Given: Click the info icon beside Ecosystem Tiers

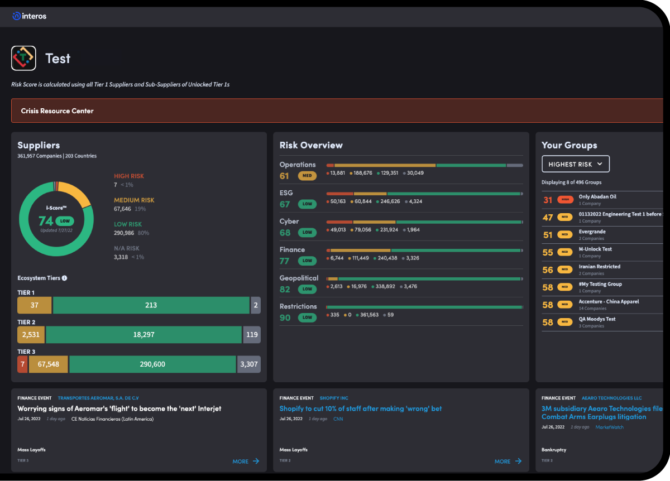Looking at the screenshot, I should (x=64, y=278).
